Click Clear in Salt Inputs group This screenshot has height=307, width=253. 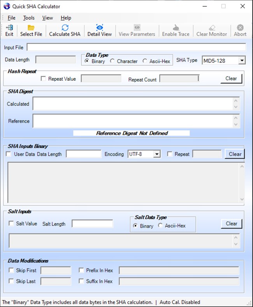tap(232, 224)
